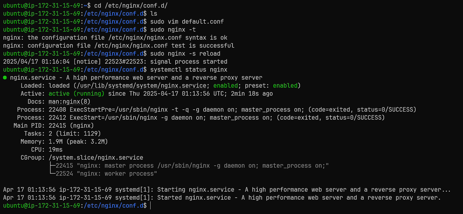Screen dimensions: 463x214
Task: Click the 'Started nginx.service' log line
Action: point(222,198)
